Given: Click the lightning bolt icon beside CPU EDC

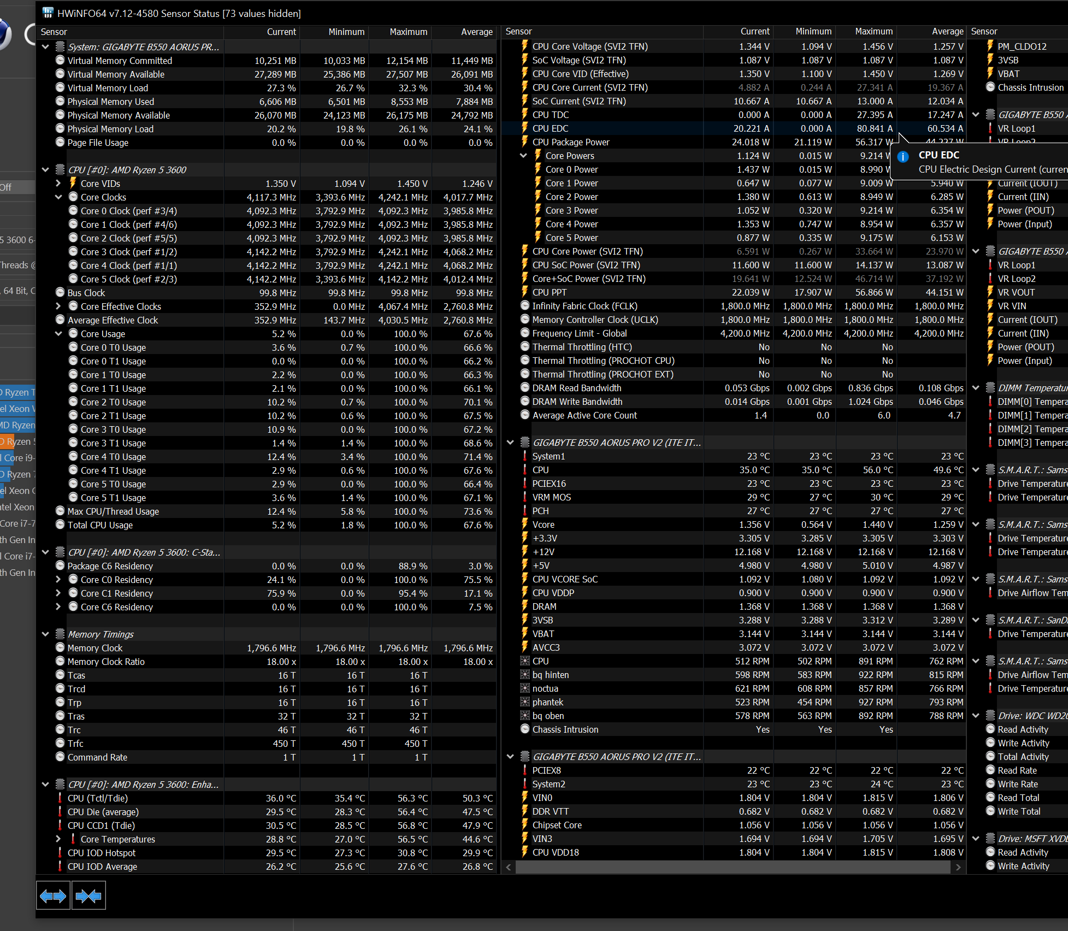Looking at the screenshot, I should click(524, 128).
